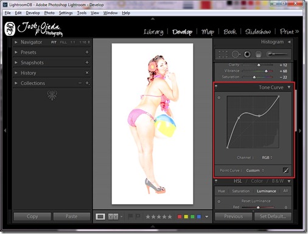This screenshot has height=234, width=308.
Task: Open the Develop menu
Action: pos(33,13)
